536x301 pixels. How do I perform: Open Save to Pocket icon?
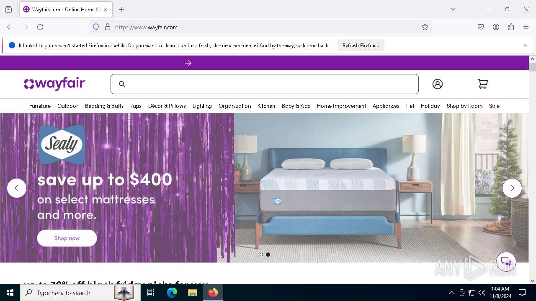coord(481,27)
